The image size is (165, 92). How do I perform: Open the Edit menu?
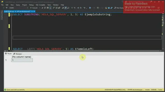pyautogui.click(x=7, y=5)
